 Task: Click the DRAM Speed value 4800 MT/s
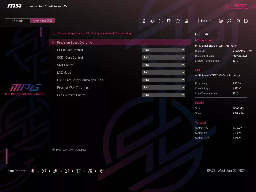(238, 113)
